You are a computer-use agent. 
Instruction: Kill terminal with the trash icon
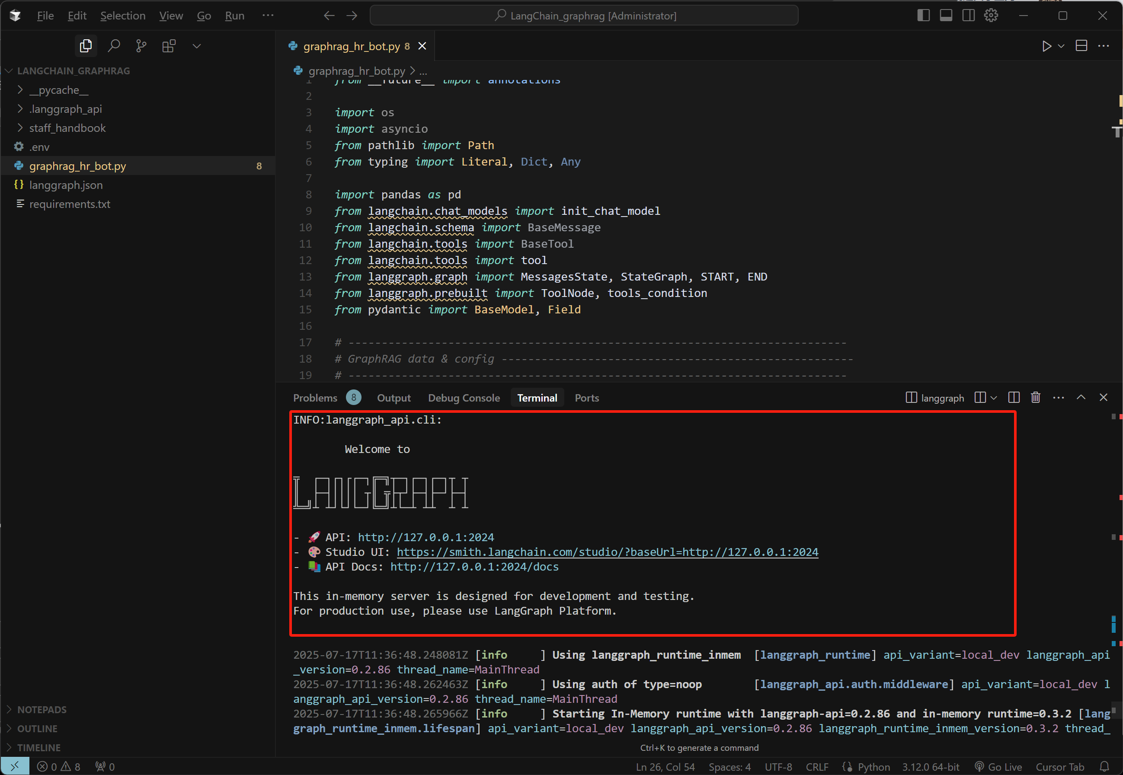click(x=1036, y=398)
